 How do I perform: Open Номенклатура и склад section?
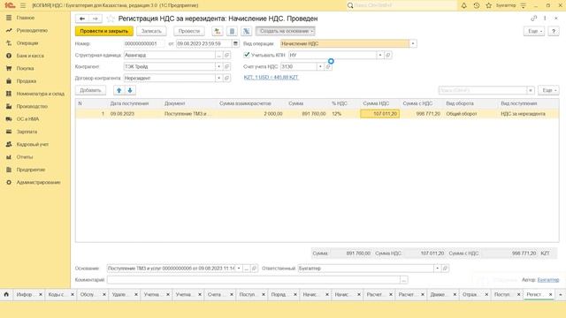pos(40,94)
